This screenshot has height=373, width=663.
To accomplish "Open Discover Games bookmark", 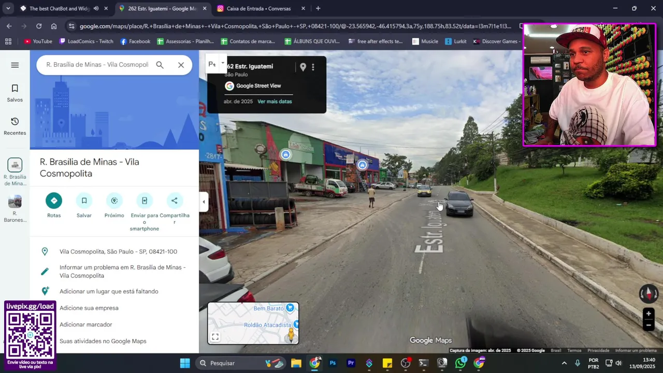I will click(496, 41).
